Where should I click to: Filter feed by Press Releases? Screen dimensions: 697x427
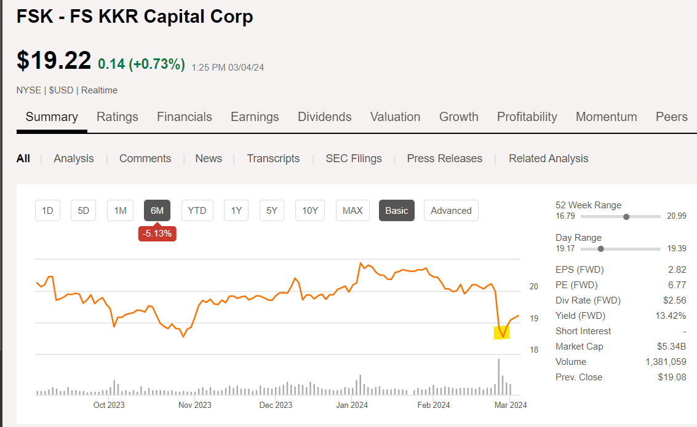click(x=444, y=159)
